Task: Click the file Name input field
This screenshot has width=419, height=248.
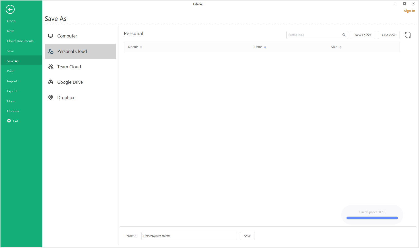Action: (189, 236)
